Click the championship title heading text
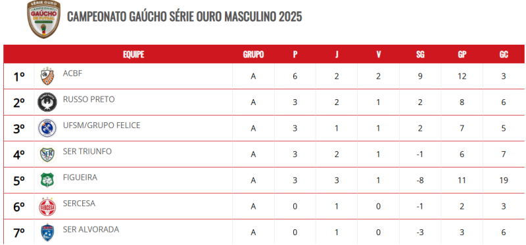Viewport: 526px width, 245px height. 185,16
